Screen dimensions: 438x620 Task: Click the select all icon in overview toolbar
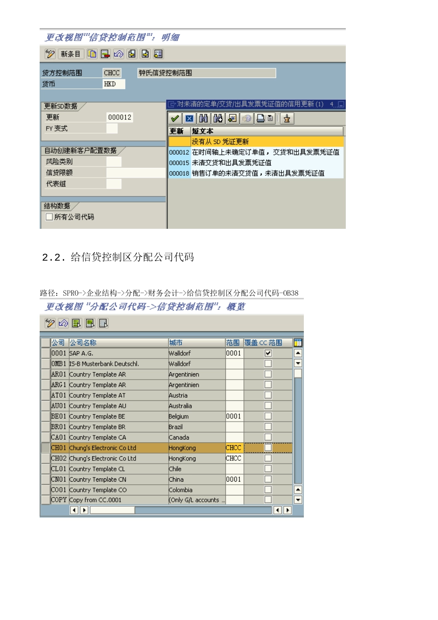[77, 323]
